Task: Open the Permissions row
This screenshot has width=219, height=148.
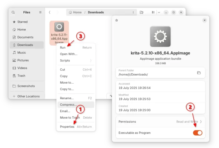Action: 160,121
